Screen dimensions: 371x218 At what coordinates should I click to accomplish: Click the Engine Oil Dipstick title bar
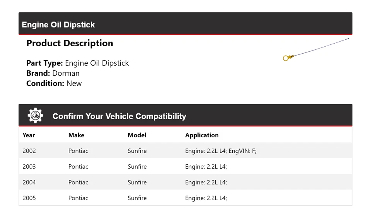tap(58, 25)
